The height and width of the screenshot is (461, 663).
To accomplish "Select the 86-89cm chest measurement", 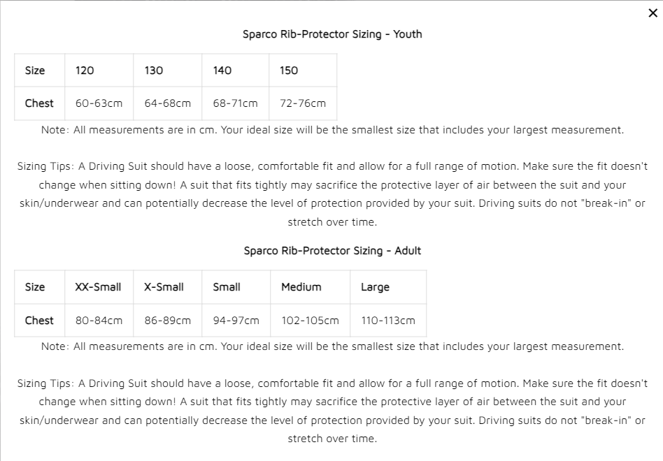I will point(168,321).
